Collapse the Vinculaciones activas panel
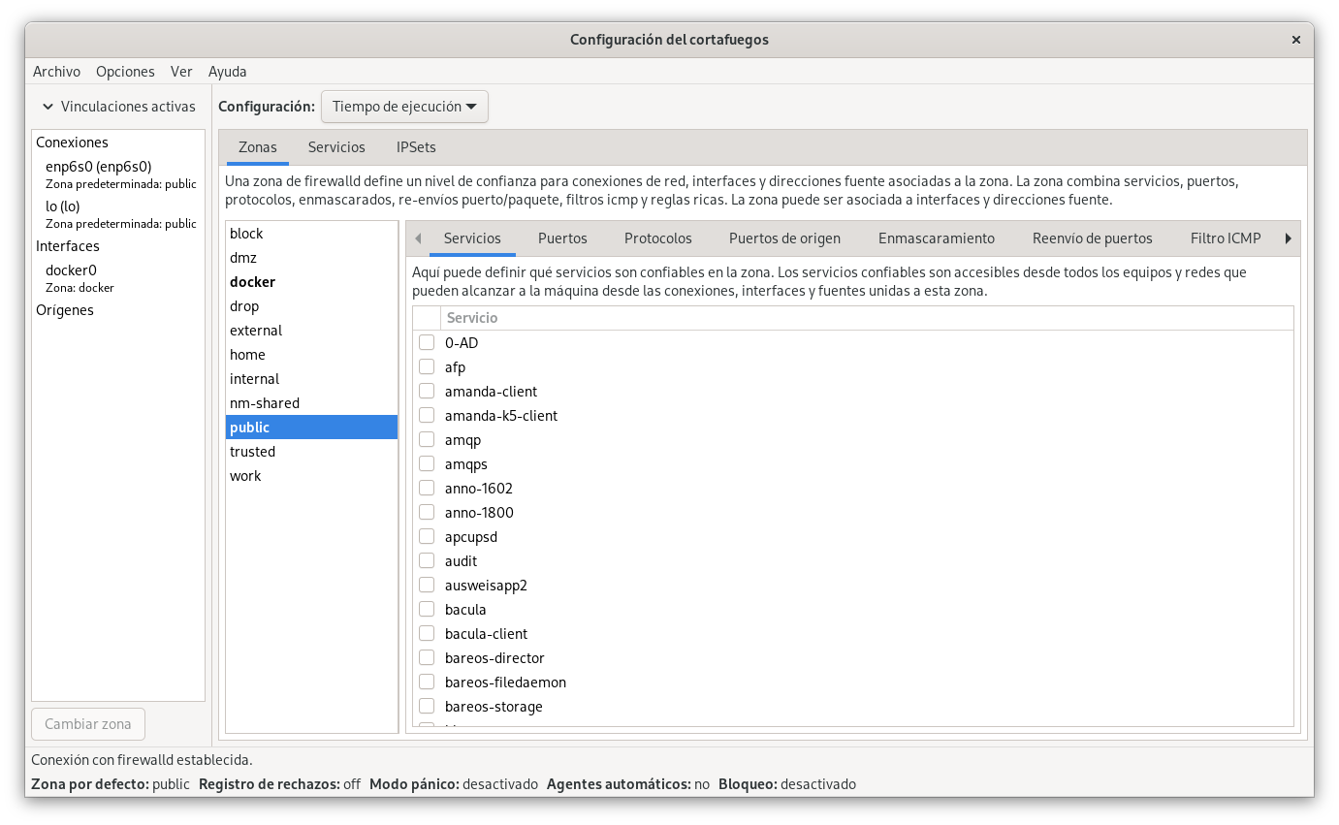Screen dimensions: 1339x825 click(x=48, y=107)
